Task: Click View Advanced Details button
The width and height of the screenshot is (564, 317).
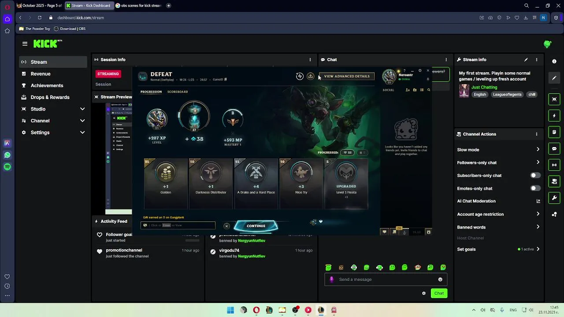Action: pos(347,76)
